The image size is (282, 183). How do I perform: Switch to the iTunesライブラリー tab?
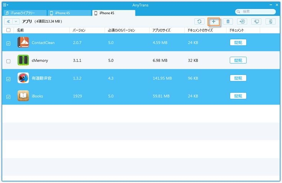point(25,13)
